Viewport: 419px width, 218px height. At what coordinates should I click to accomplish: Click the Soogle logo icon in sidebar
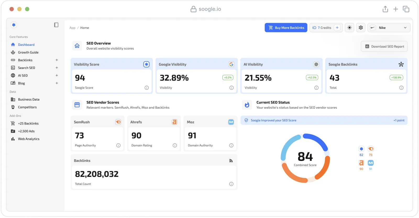14,25
